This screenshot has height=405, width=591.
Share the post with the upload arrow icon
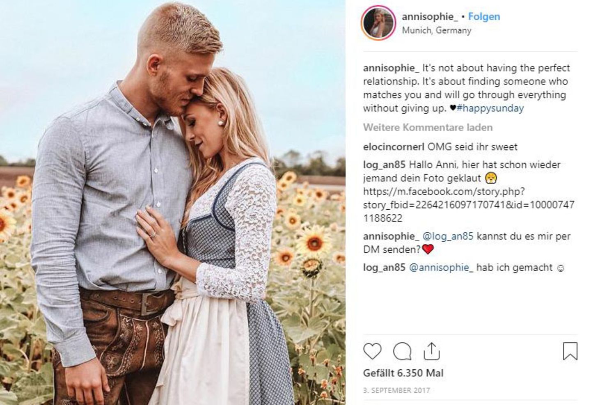[431, 351]
